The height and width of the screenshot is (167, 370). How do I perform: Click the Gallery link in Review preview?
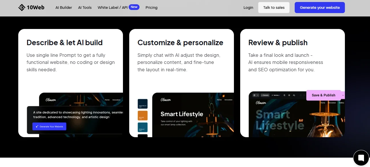[x=341, y=103]
